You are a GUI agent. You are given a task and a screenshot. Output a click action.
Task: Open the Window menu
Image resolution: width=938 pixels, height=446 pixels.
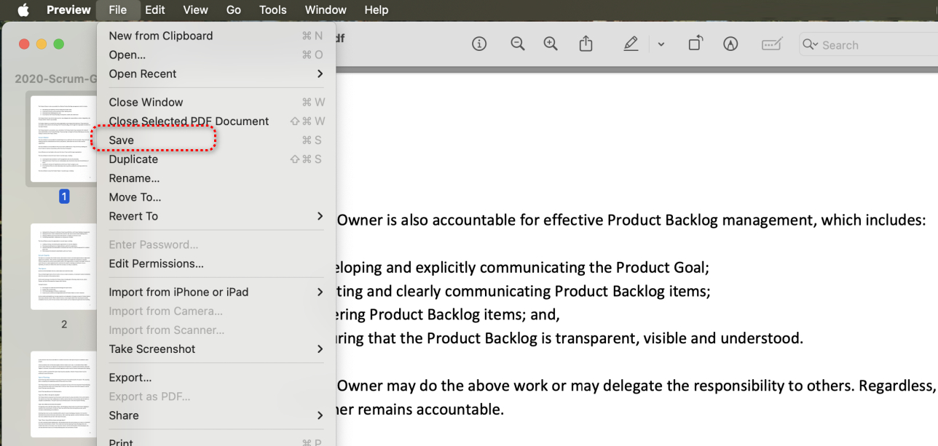[325, 9]
